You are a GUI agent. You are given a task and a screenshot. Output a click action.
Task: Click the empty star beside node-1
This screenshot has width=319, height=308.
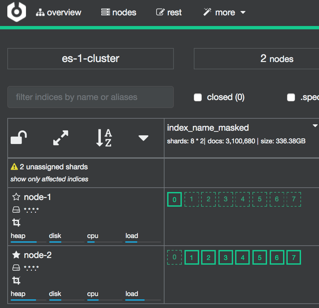[x=16, y=197]
